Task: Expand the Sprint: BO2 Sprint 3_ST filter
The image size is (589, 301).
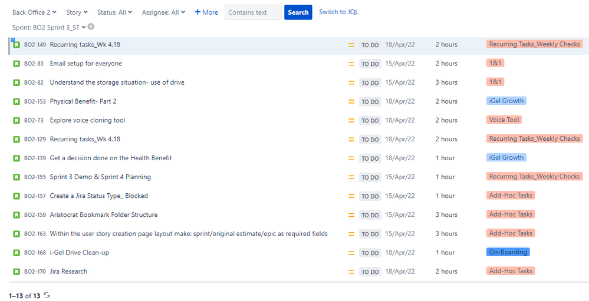Action: [49, 28]
